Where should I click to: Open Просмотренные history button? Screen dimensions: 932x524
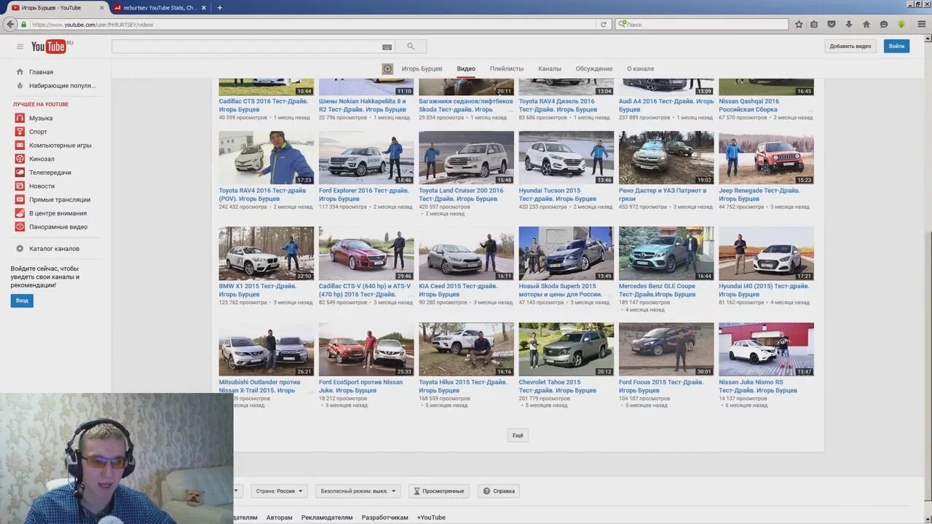pyautogui.click(x=439, y=491)
